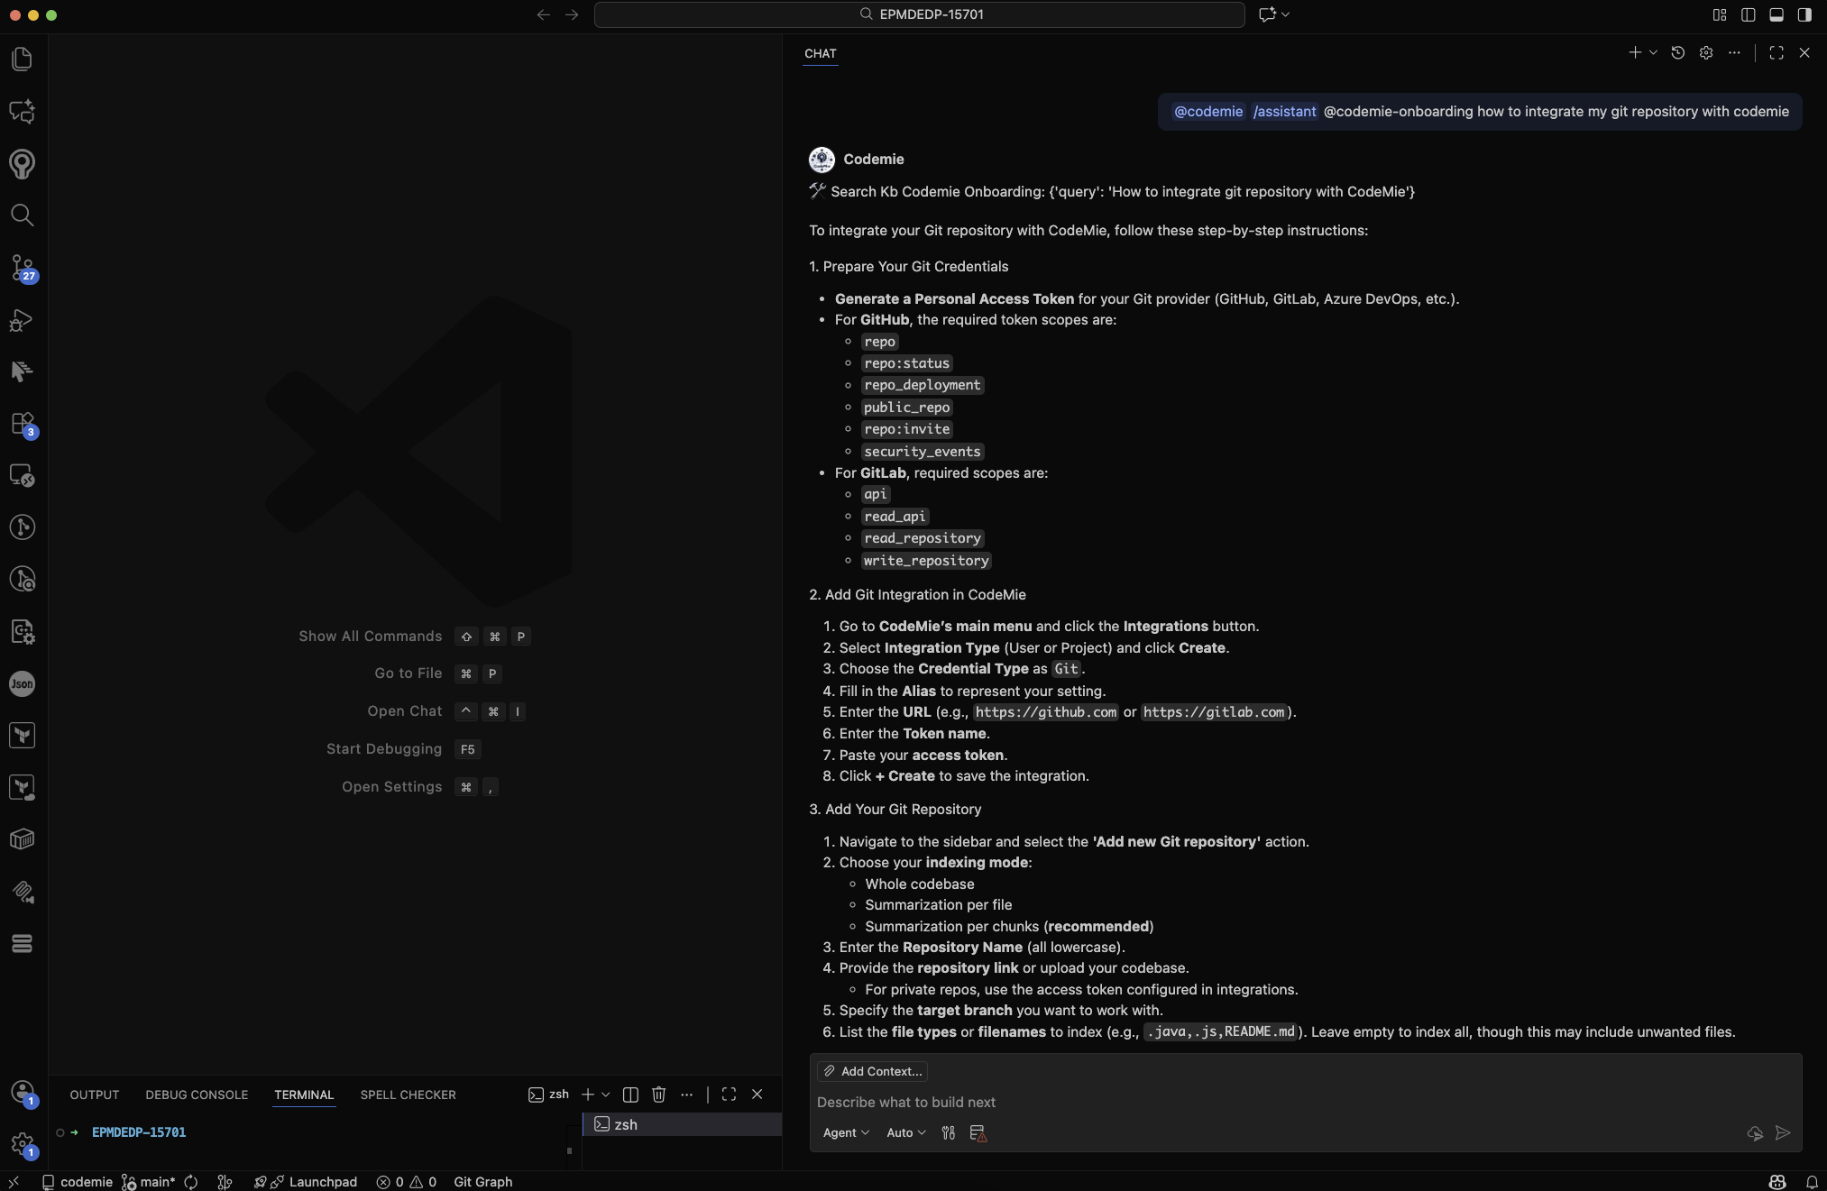Open the Auto model picker dropdown
The width and height of the screenshot is (1827, 1191).
click(x=905, y=1133)
